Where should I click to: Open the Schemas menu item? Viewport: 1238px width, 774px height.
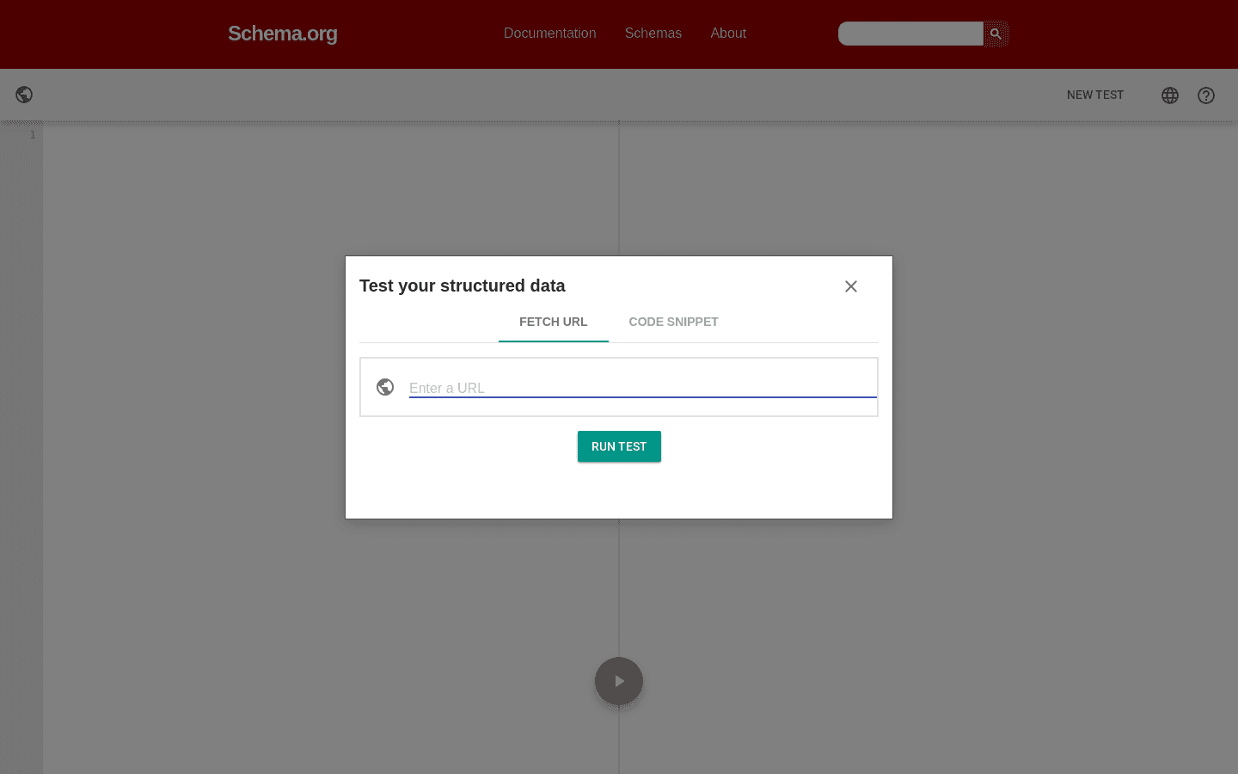pos(653,34)
